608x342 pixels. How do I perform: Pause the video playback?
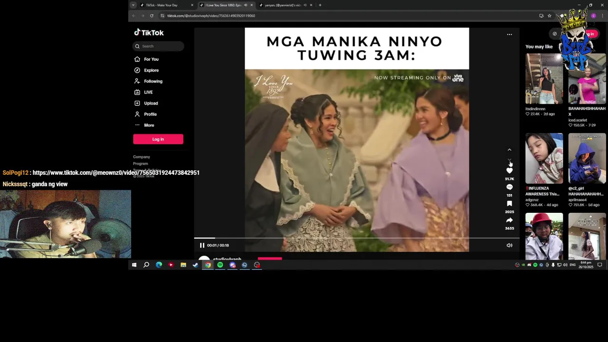pos(202,245)
